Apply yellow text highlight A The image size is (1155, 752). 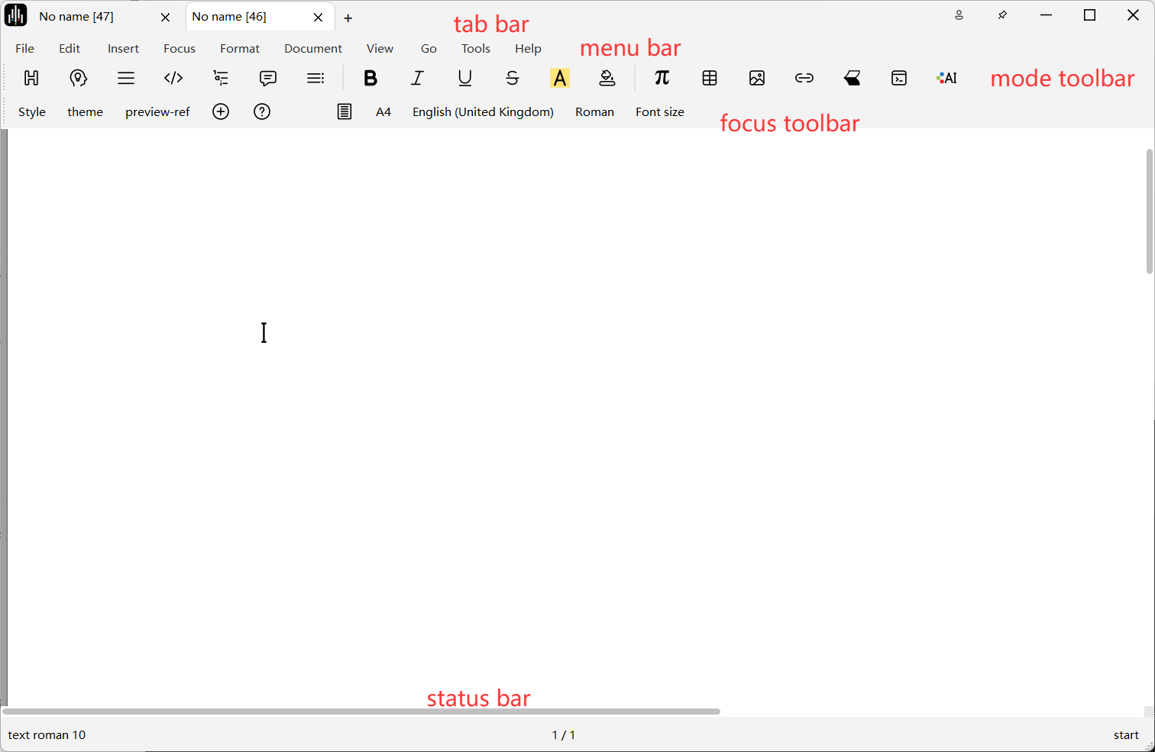pyautogui.click(x=560, y=78)
